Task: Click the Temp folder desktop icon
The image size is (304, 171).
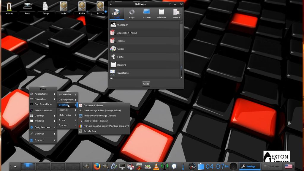Action: tap(45, 8)
